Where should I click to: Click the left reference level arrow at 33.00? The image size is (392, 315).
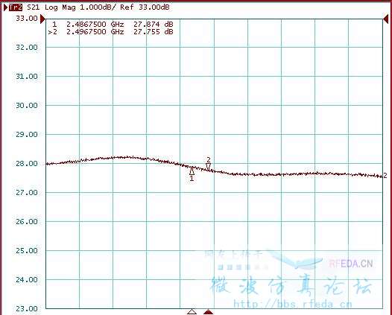click(x=42, y=19)
